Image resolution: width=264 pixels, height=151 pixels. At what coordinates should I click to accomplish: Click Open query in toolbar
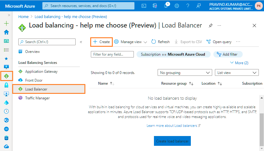(219, 42)
